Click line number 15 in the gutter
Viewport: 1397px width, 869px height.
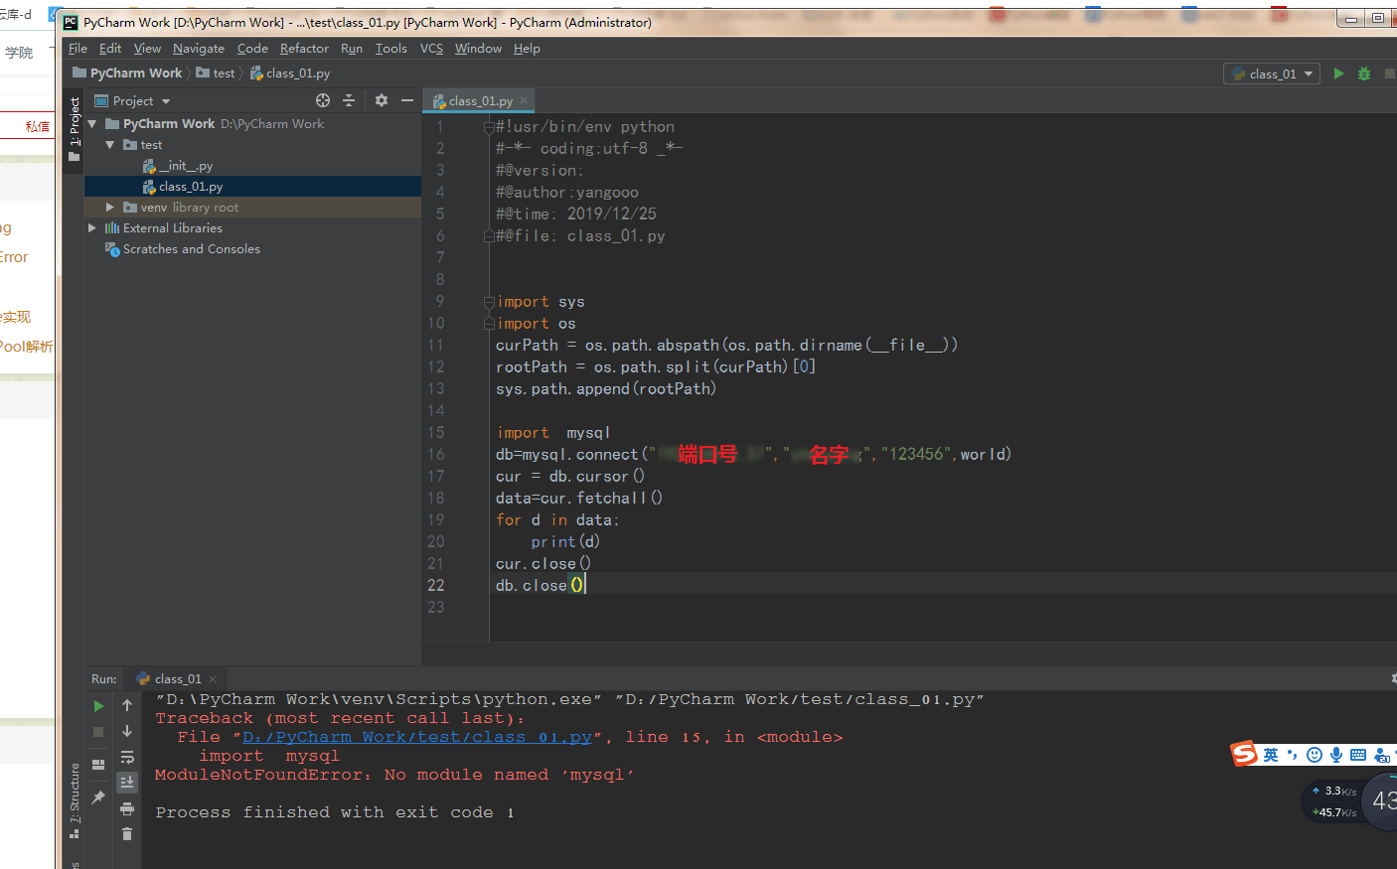click(x=435, y=433)
